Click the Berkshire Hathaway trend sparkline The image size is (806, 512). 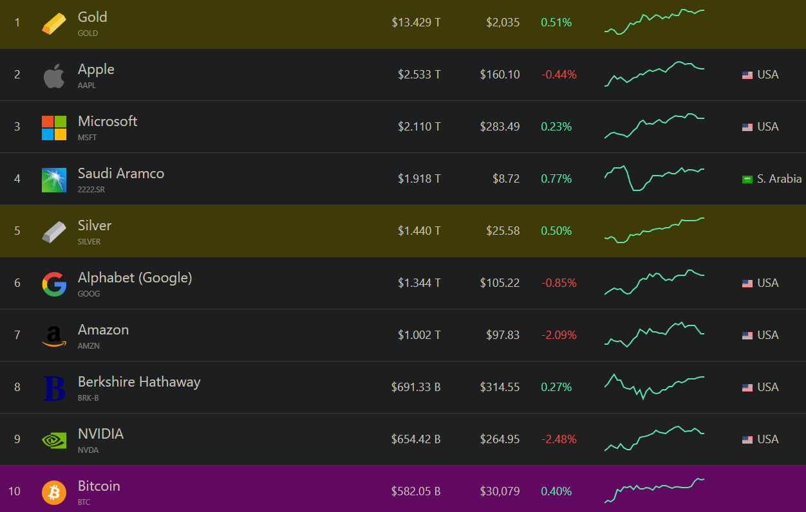click(x=655, y=387)
